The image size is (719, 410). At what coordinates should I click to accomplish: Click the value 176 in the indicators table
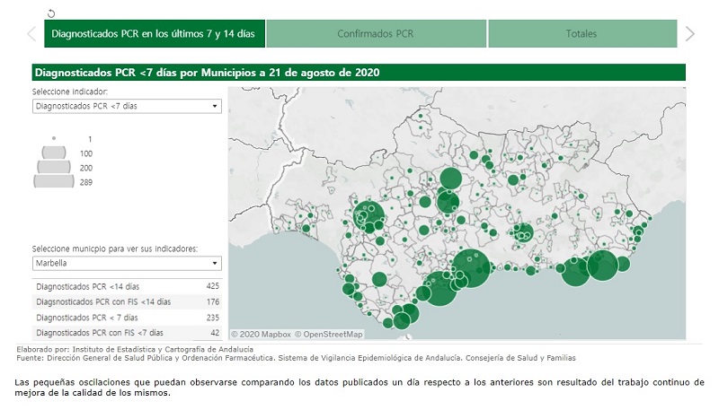coord(213,302)
